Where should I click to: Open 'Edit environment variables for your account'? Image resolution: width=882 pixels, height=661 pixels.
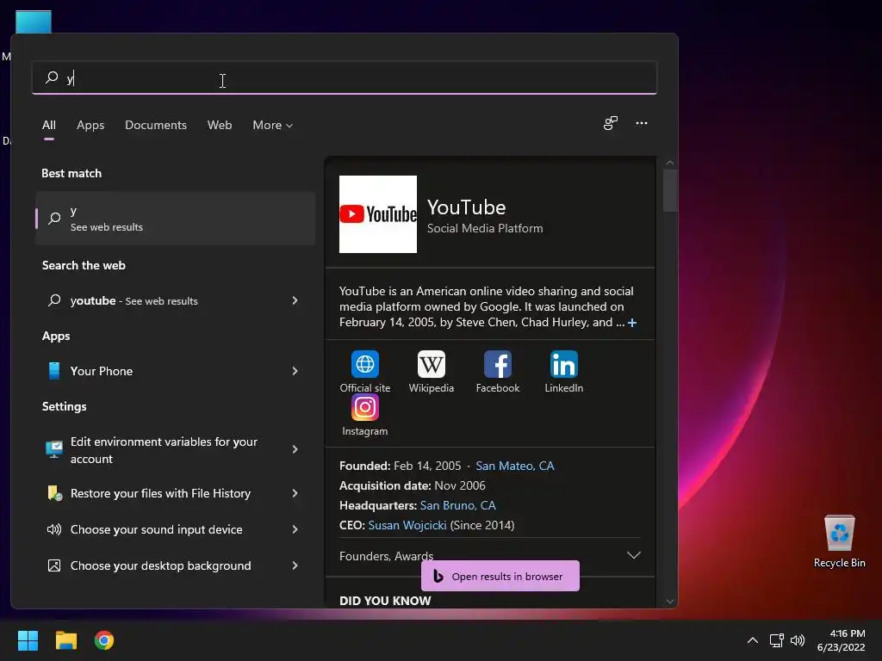click(175, 449)
